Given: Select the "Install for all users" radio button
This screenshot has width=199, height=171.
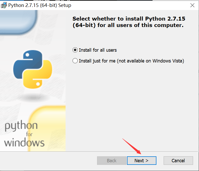Looking at the screenshot, I should [75, 50].
